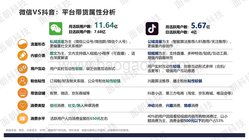The height and width of the screenshot is (140, 249).
Task: Click the blue 情感 consumption word
Action: click(x=187, y=105)
